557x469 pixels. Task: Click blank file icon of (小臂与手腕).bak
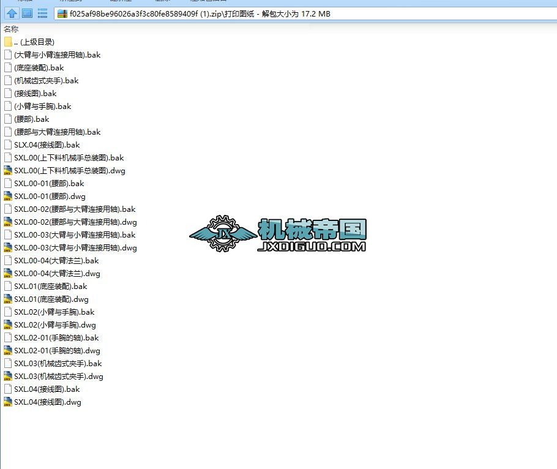click(8, 107)
